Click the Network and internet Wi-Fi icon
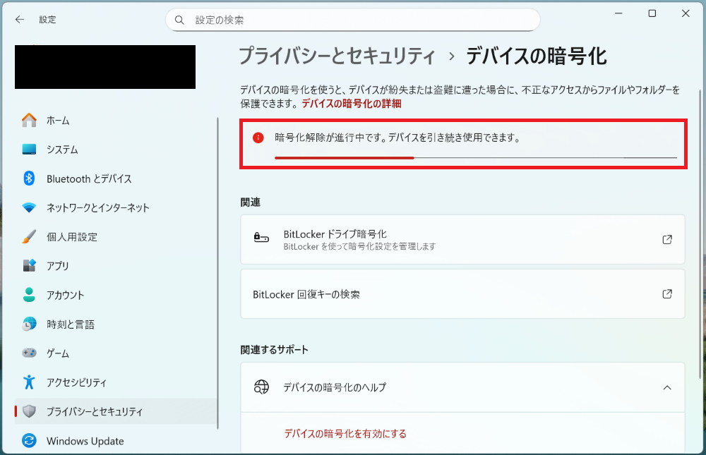The image size is (706, 455). tap(29, 208)
